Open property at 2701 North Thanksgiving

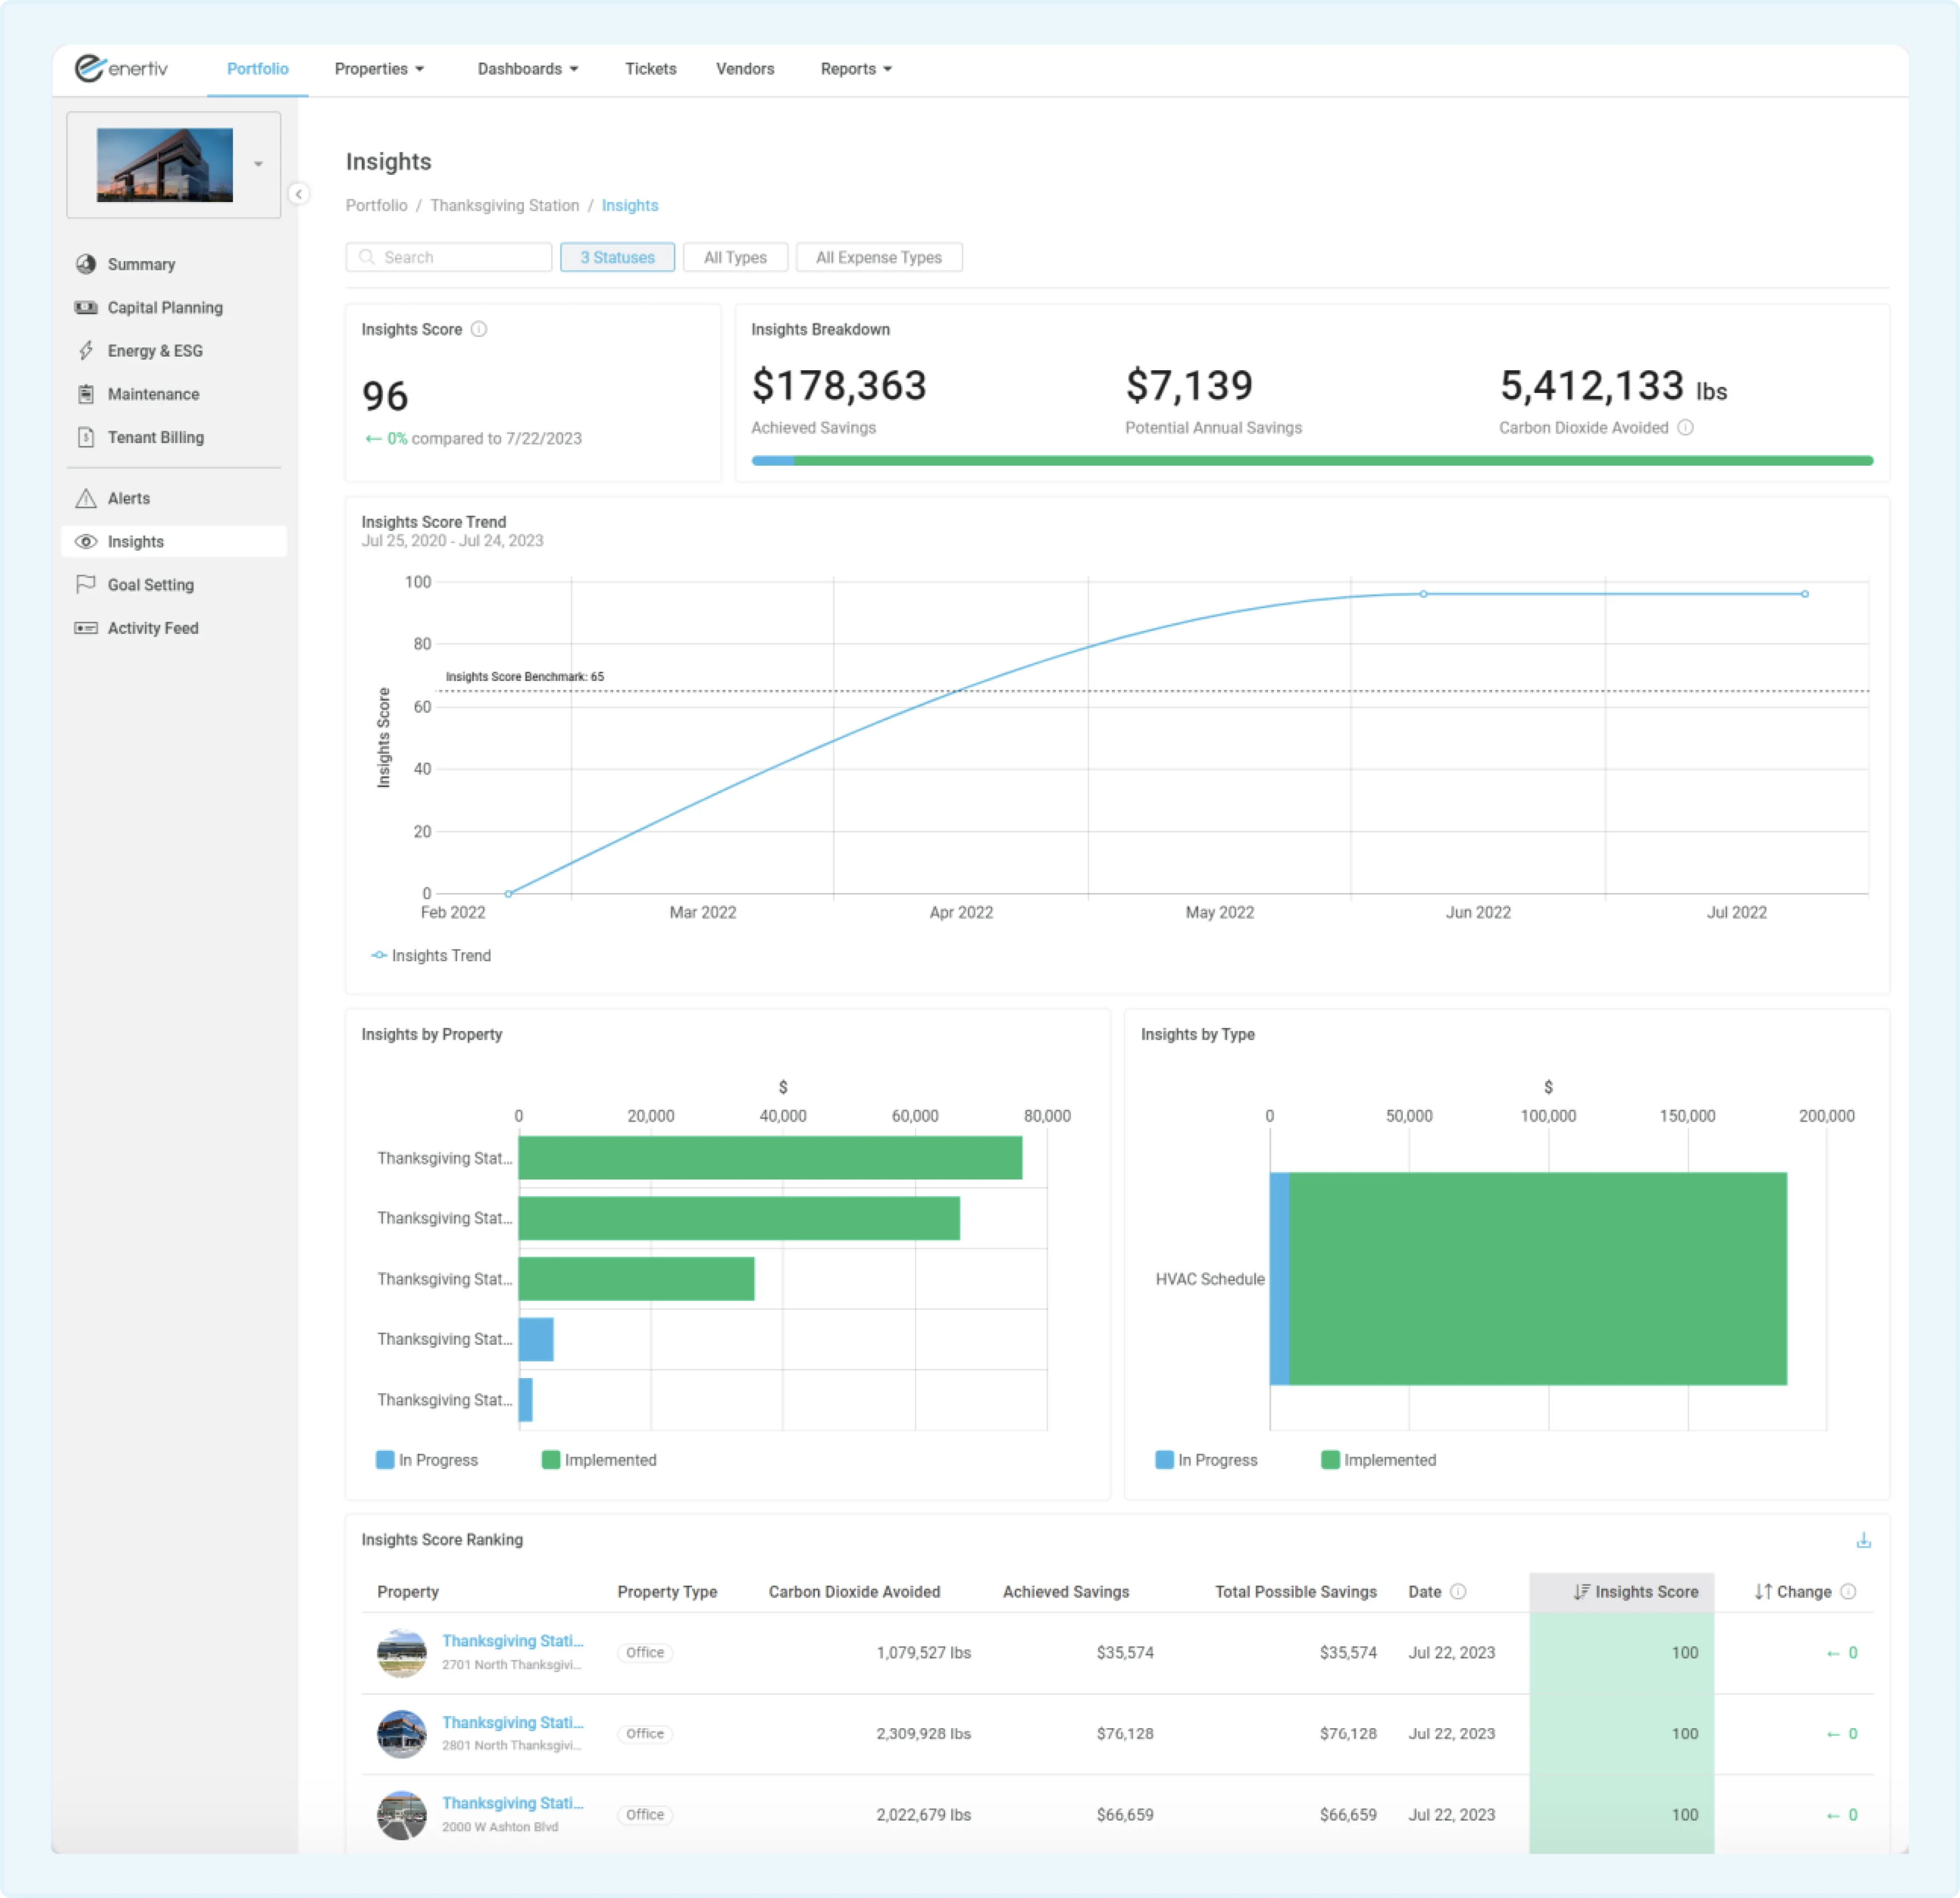(512, 1641)
